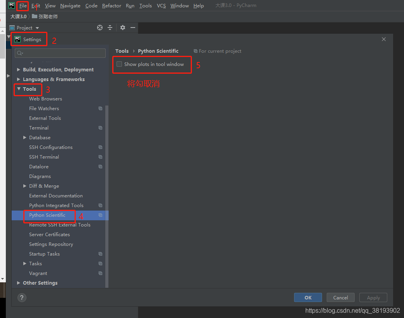The height and width of the screenshot is (318, 404).
Task: Click the folder icon for 张聪老师
Action: (x=35, y=16)
